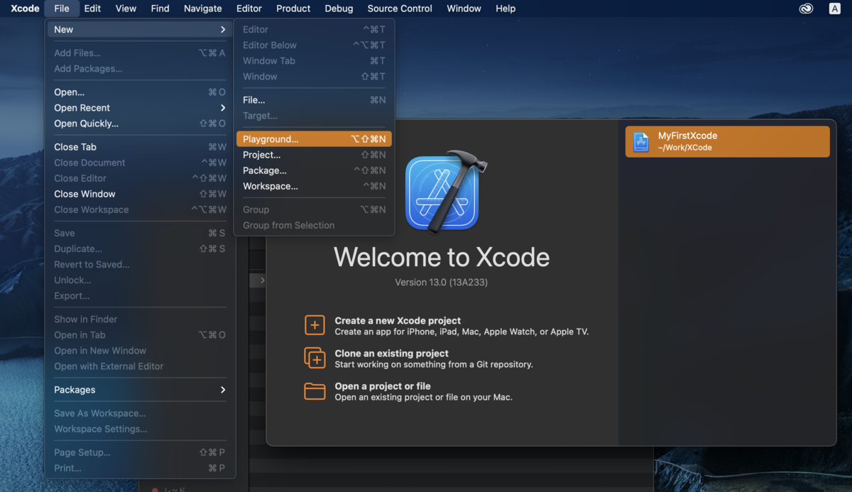Select Open… in the File menu

coord(140,92)
